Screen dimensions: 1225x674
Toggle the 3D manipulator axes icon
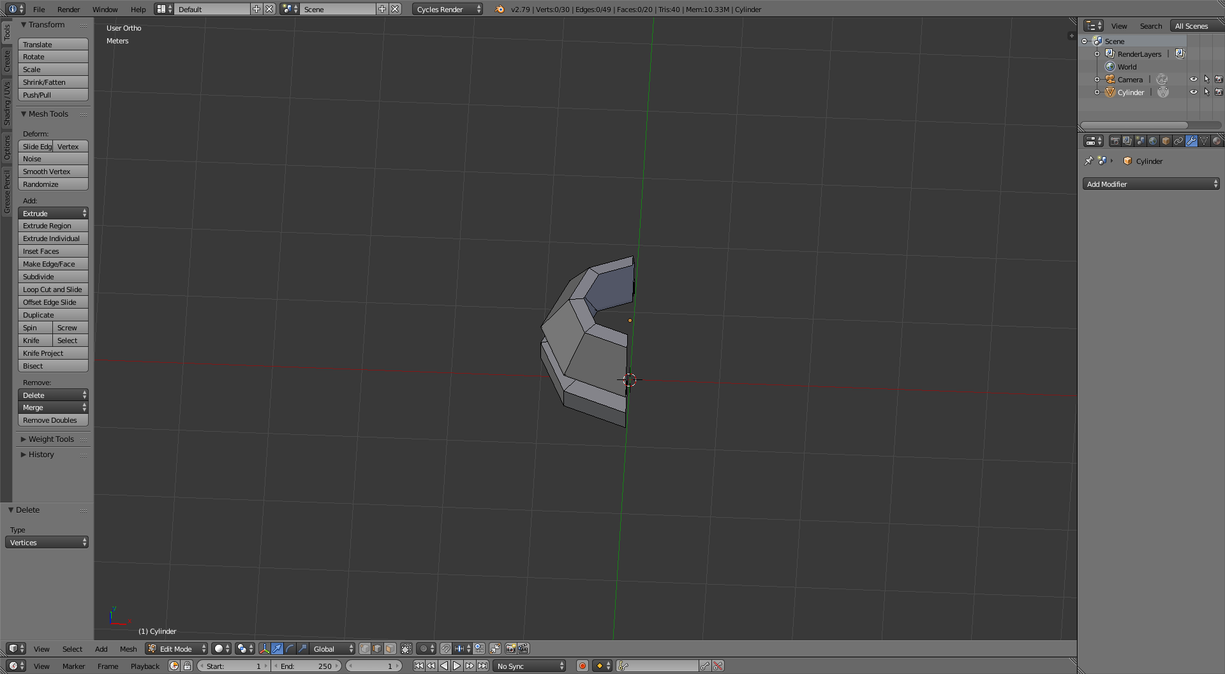(264, 648)
